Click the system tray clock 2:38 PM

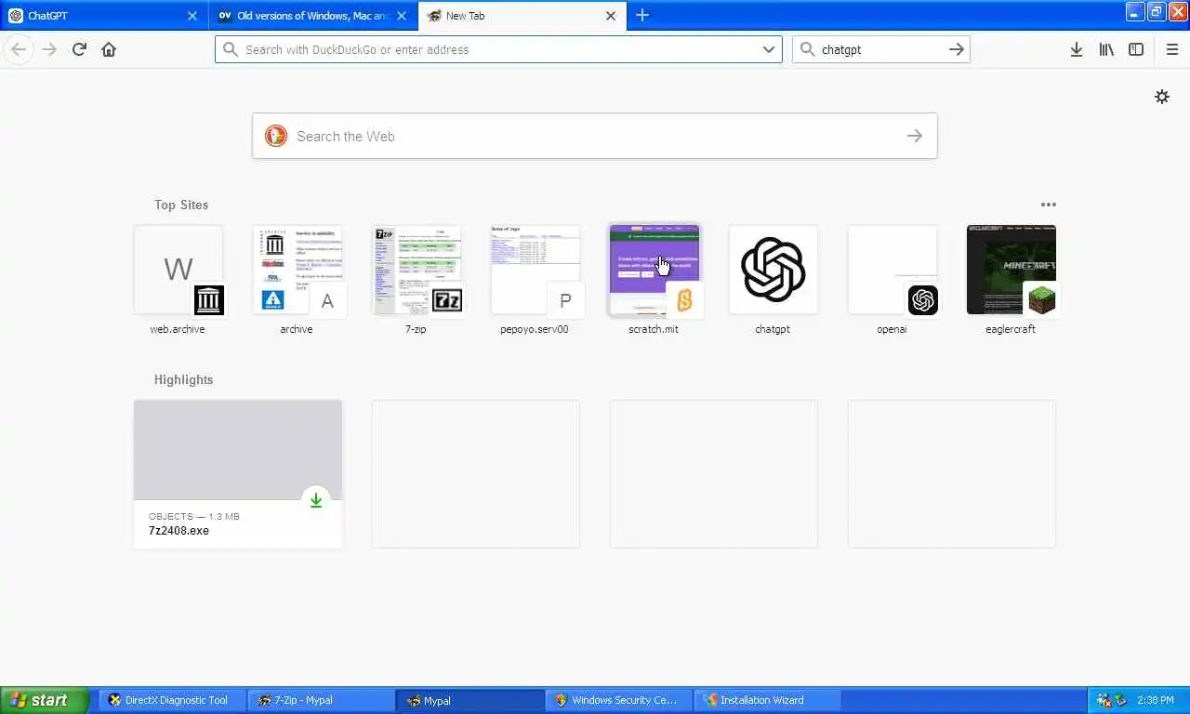[1155, 700]
